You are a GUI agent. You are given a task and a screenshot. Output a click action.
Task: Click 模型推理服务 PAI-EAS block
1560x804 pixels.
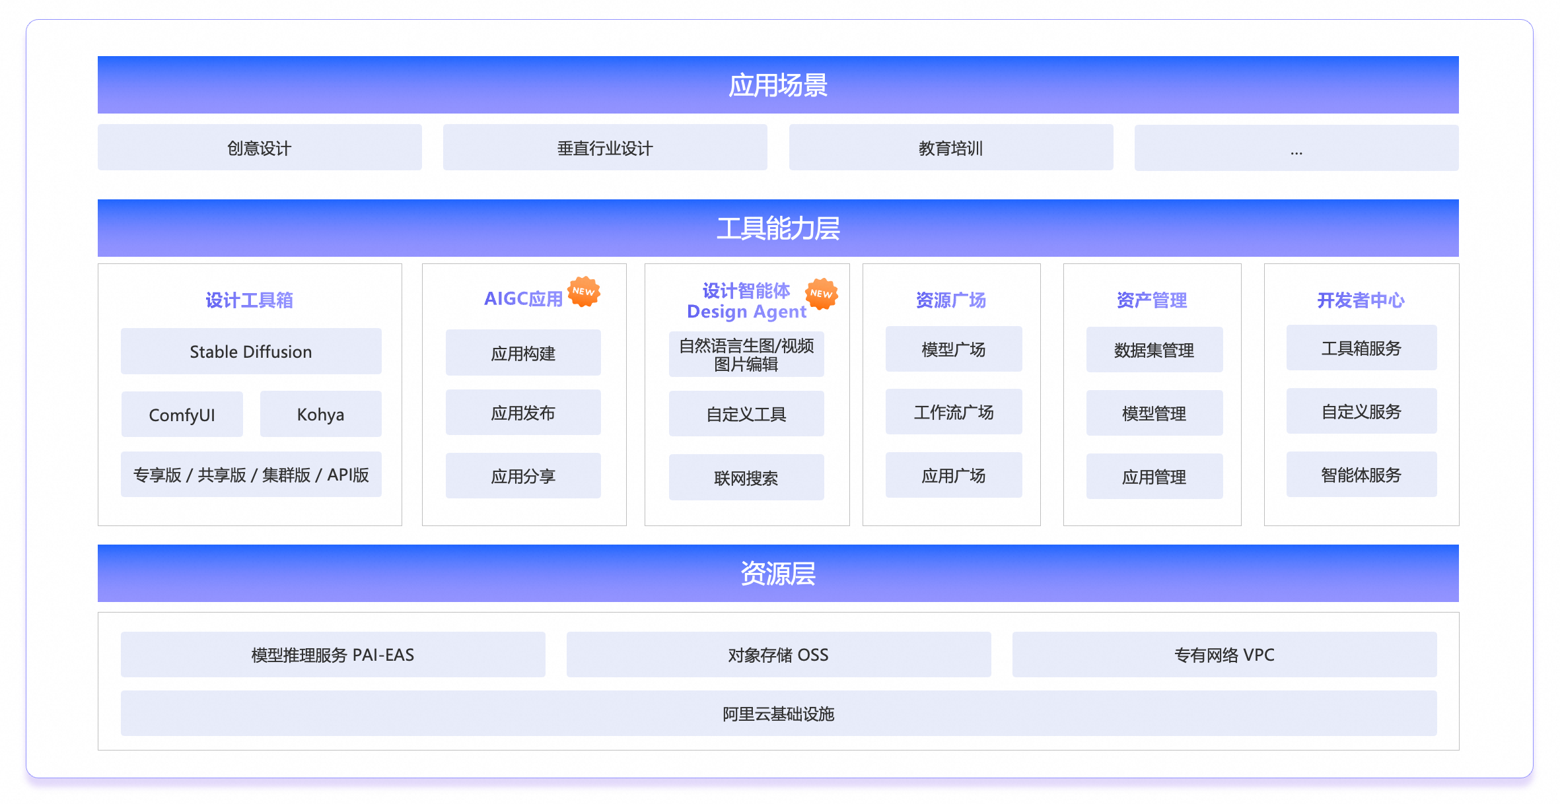pyautogui.click(x=333, y=655)
